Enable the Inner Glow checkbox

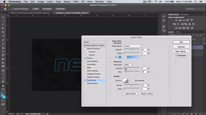tap(86, 65)
